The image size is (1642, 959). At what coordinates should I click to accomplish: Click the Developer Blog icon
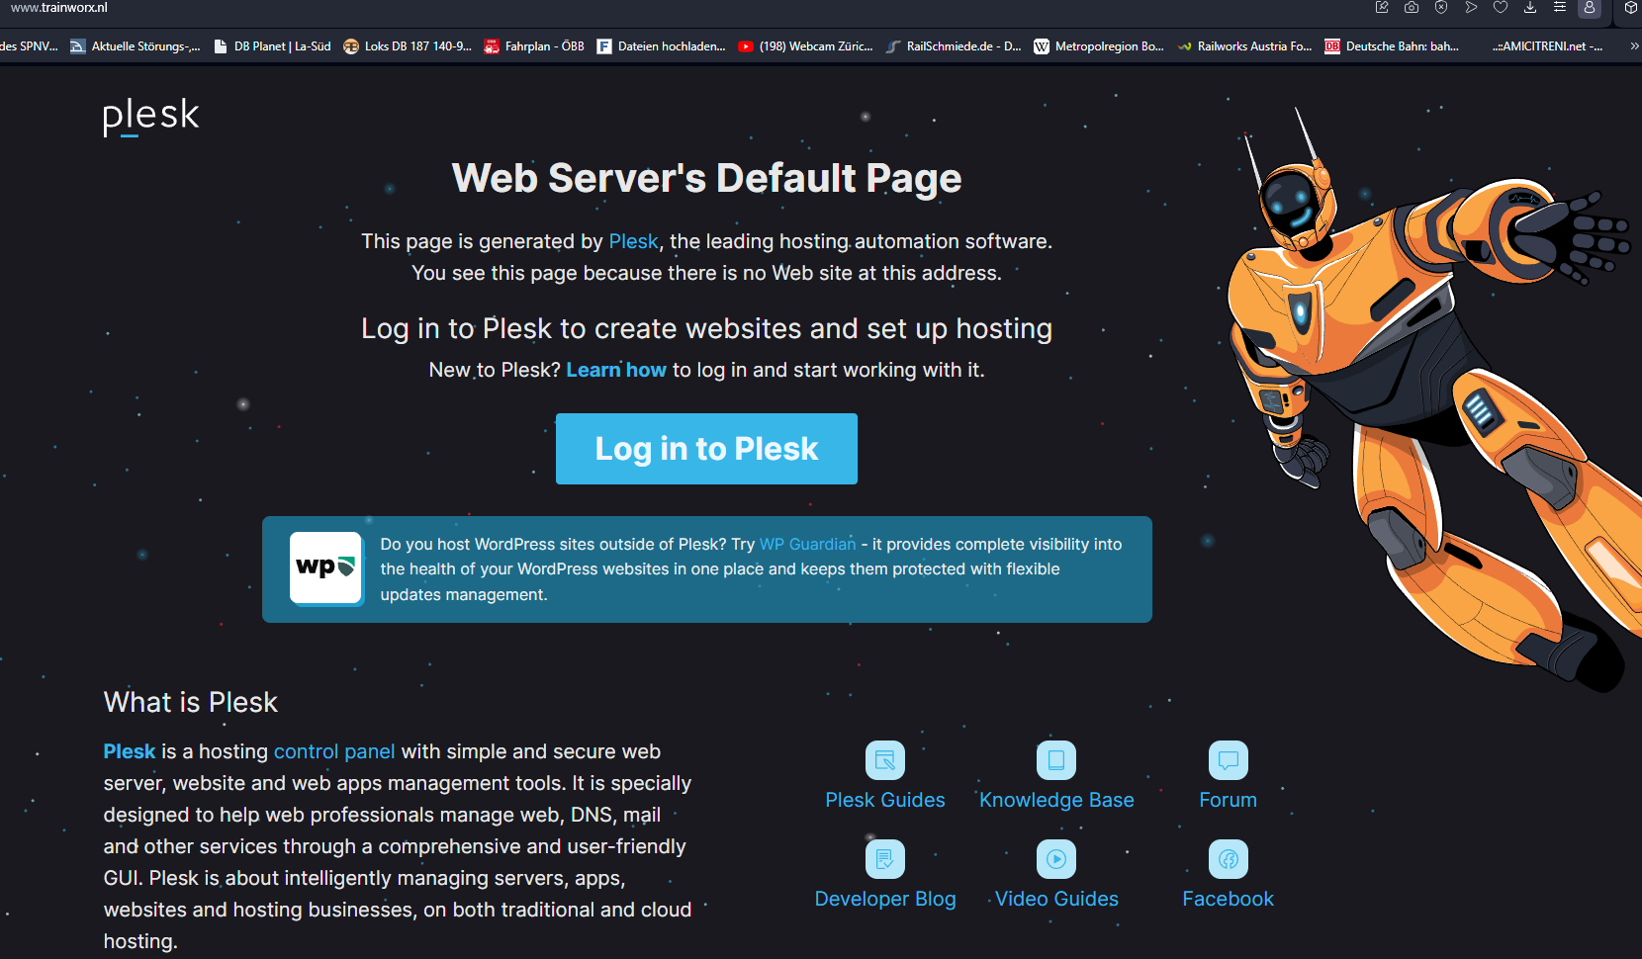click(885, 859)
